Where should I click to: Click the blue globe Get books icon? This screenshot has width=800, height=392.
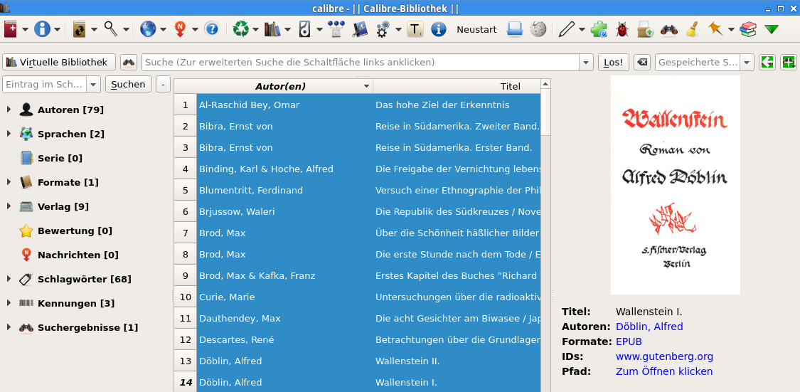[148, 29]
